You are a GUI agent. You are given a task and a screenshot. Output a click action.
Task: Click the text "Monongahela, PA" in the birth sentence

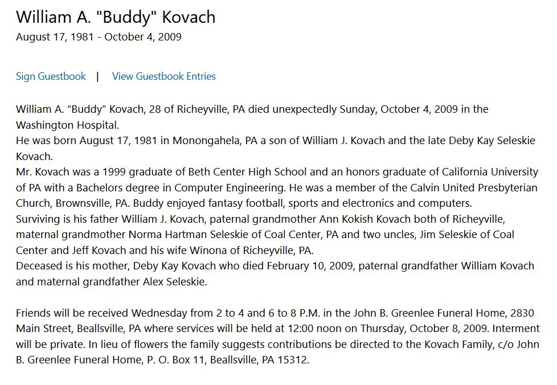tap(215, 141)
